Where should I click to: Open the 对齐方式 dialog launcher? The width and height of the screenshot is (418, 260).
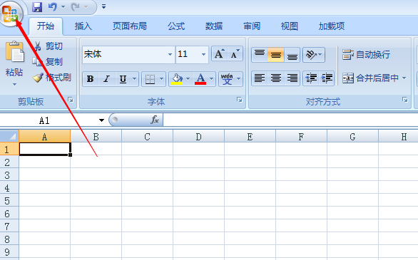point(405,100)
